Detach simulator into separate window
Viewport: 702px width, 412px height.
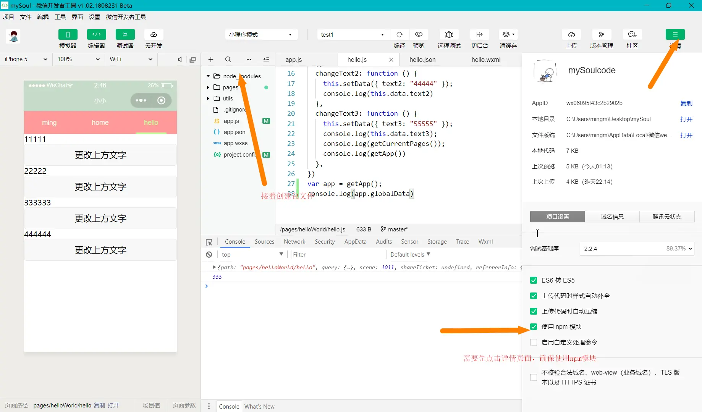[x=193, y=59]
